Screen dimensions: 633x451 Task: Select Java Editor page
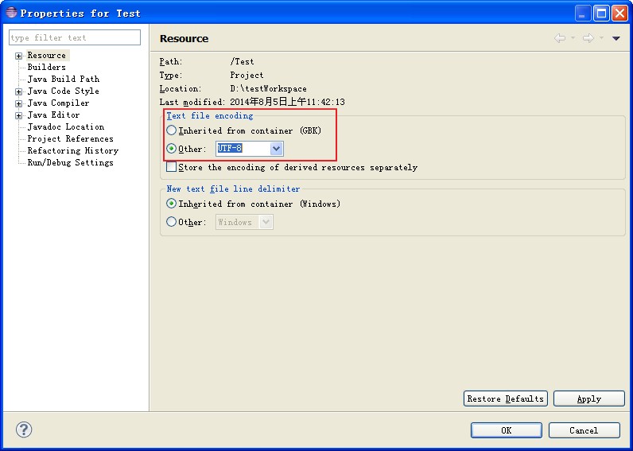[53, 115]
